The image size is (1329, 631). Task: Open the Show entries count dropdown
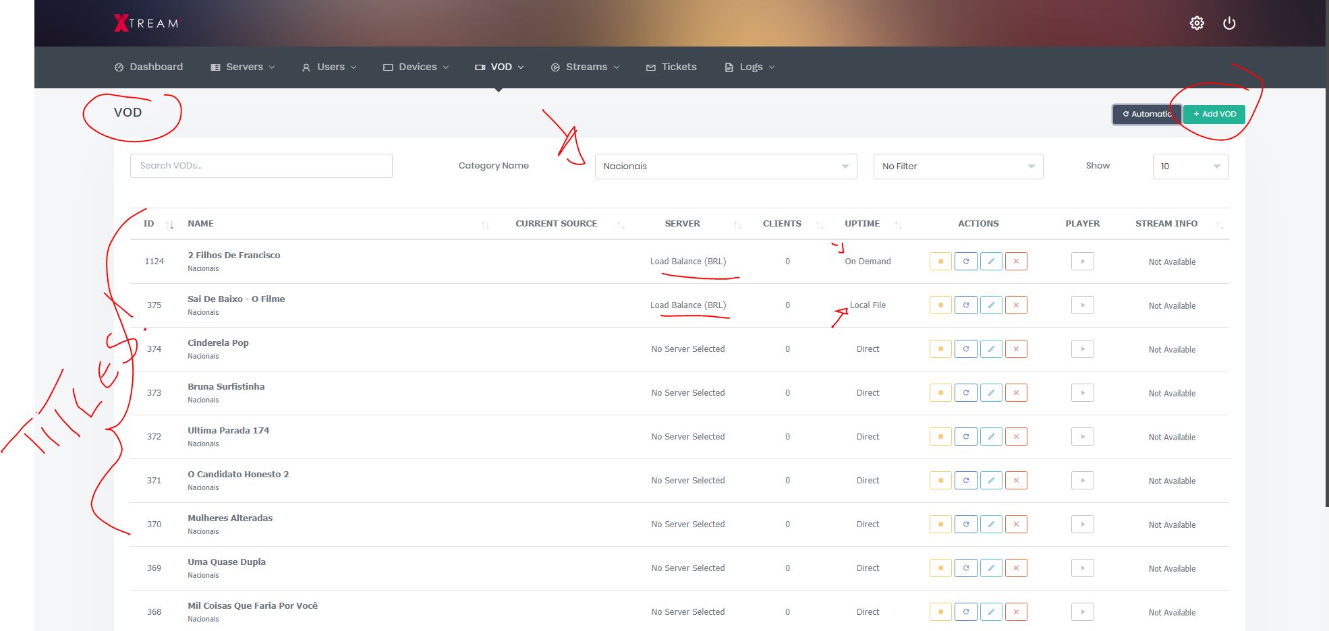[x=1191, y=167]
